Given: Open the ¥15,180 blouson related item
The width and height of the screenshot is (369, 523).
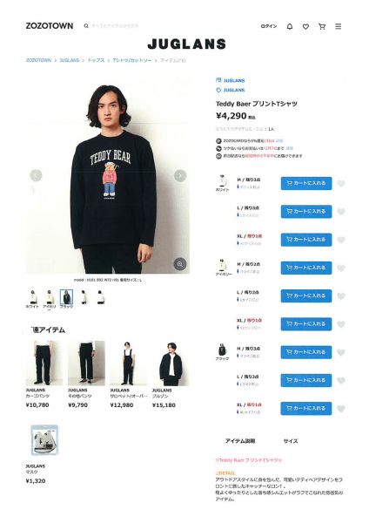Looking at the screenshot, I should point(171,375).
